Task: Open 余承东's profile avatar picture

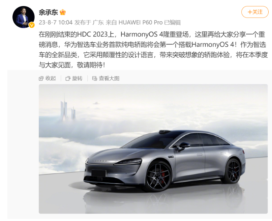Action: coord(23,17)
